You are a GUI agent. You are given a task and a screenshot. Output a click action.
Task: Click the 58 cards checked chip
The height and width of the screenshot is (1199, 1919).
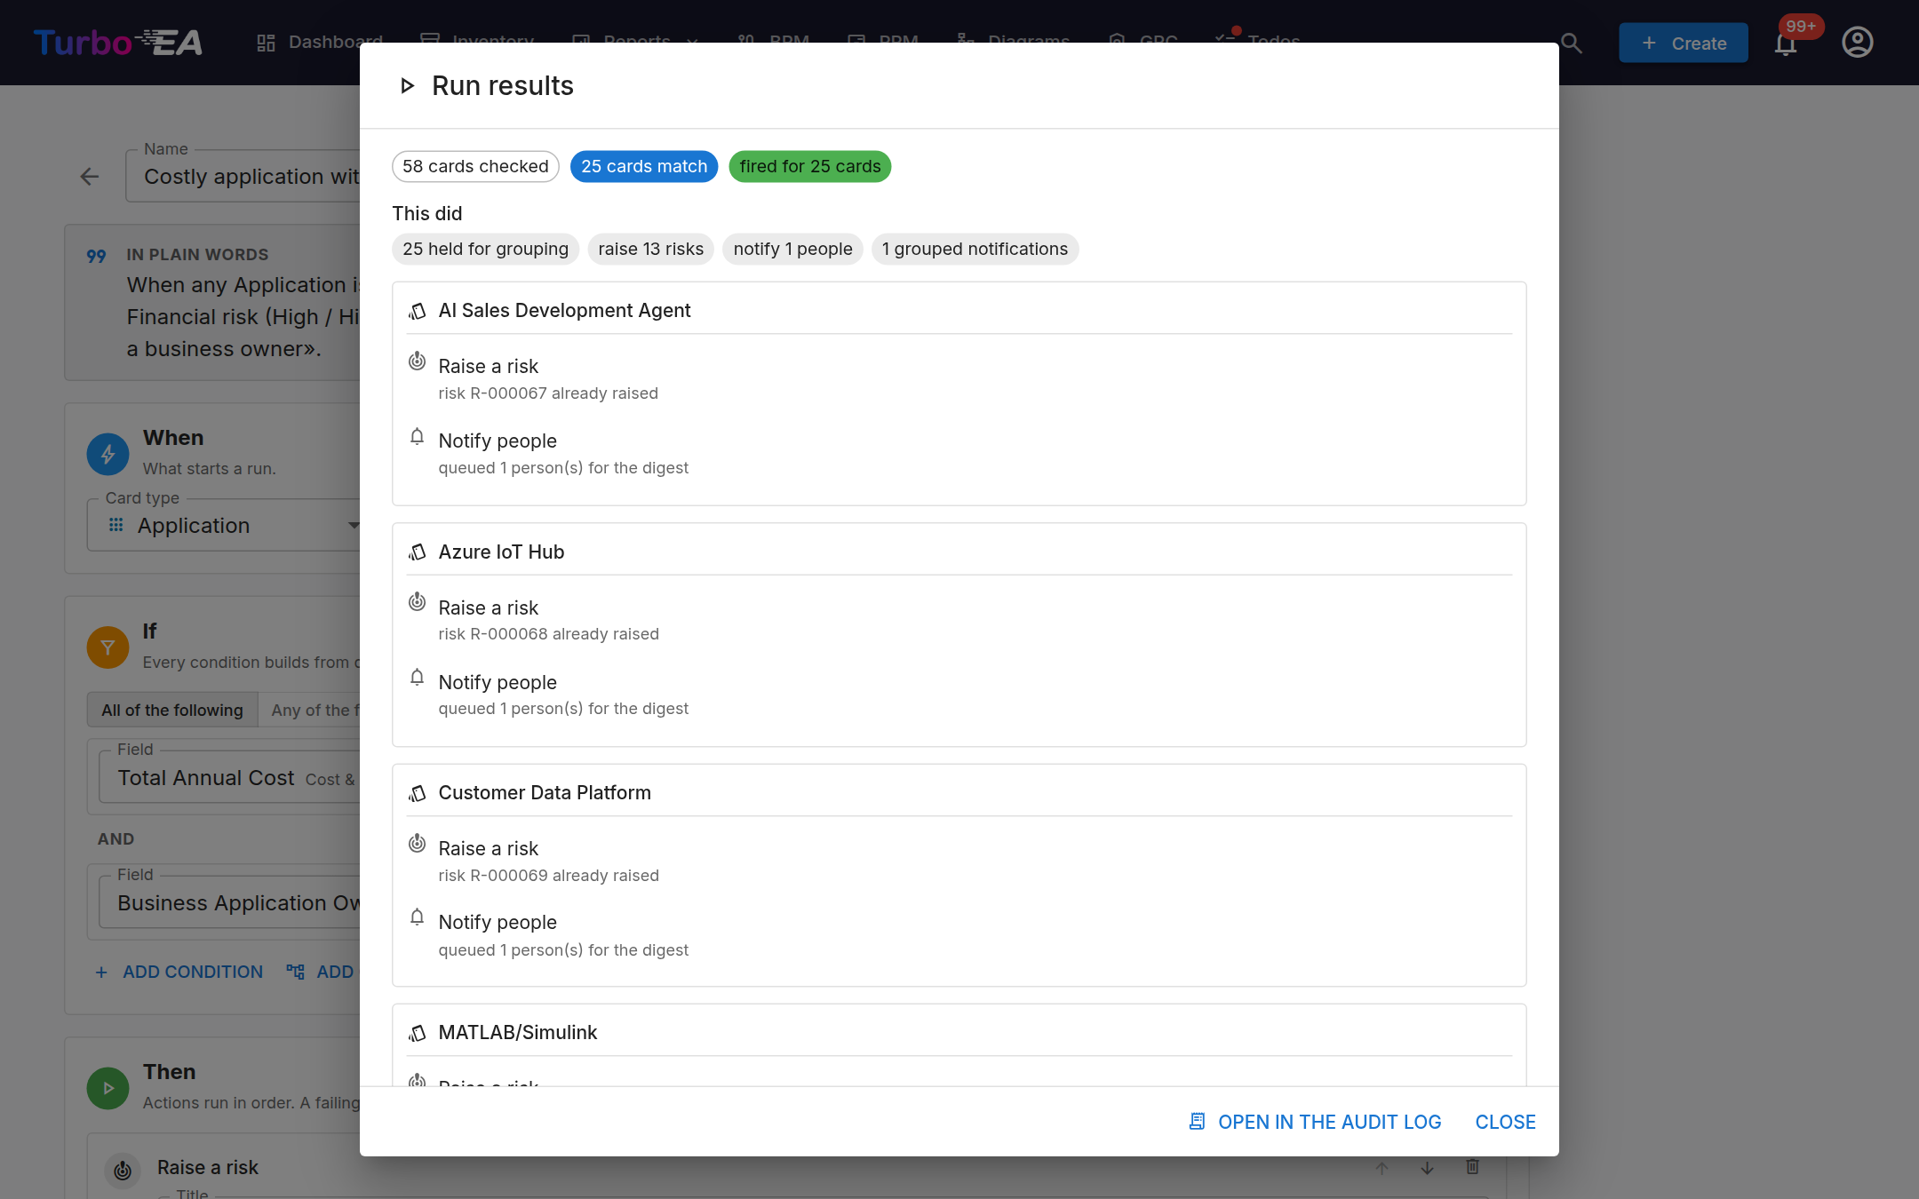(475, 167)
